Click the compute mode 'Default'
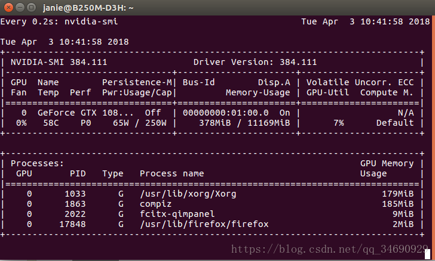The image size is (435, 261). (395, 123)
